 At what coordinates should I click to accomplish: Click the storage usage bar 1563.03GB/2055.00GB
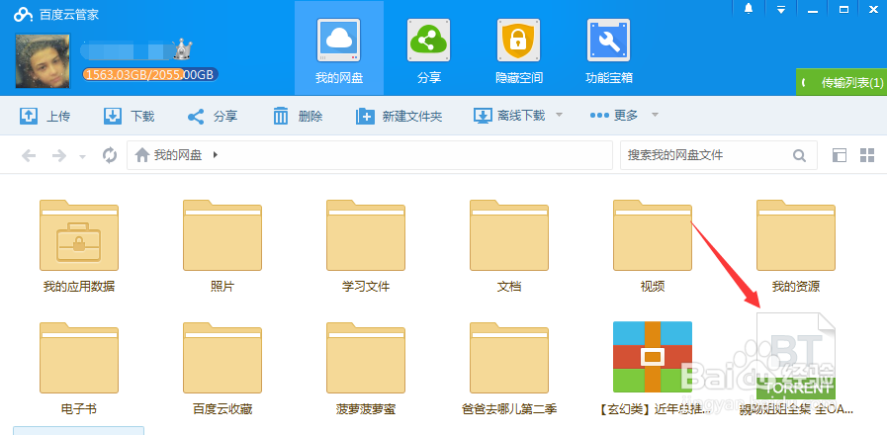pos(150,74)
